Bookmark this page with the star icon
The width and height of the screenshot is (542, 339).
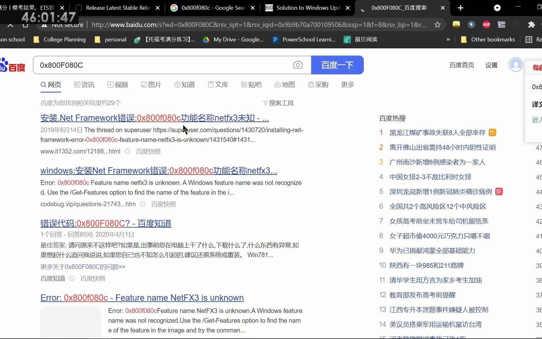(x=438, y=25)
